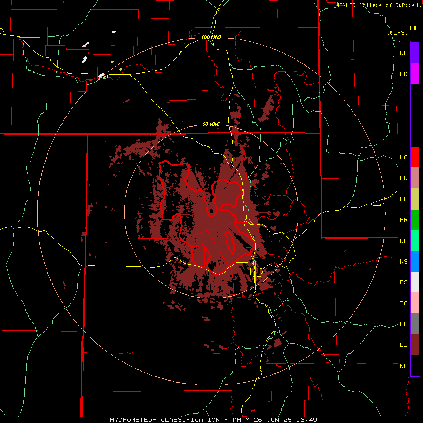
Task: Pick the RA bright green legend swatch
Action: (x=415, y=241)
